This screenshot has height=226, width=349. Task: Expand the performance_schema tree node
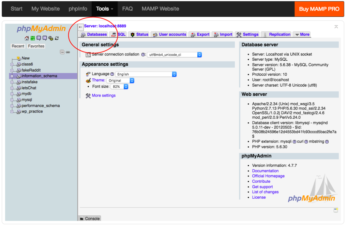[x=12, y=106]
